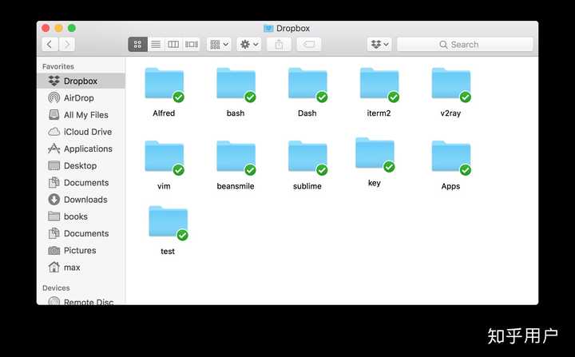Open Desktop in the sidebar
The width and height of the screenshot is (575, 357).
(x=81, y=165)
